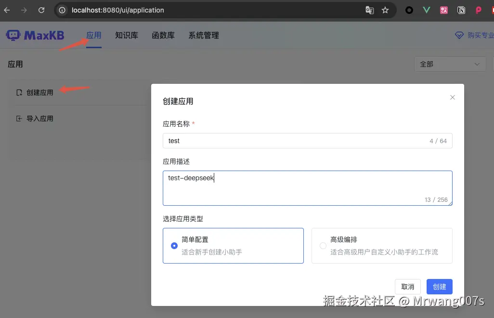Image resolution: width=494 pixels, height=318 pixels.
Task: Open the 系统管理 tab
Action: point(204,35)
